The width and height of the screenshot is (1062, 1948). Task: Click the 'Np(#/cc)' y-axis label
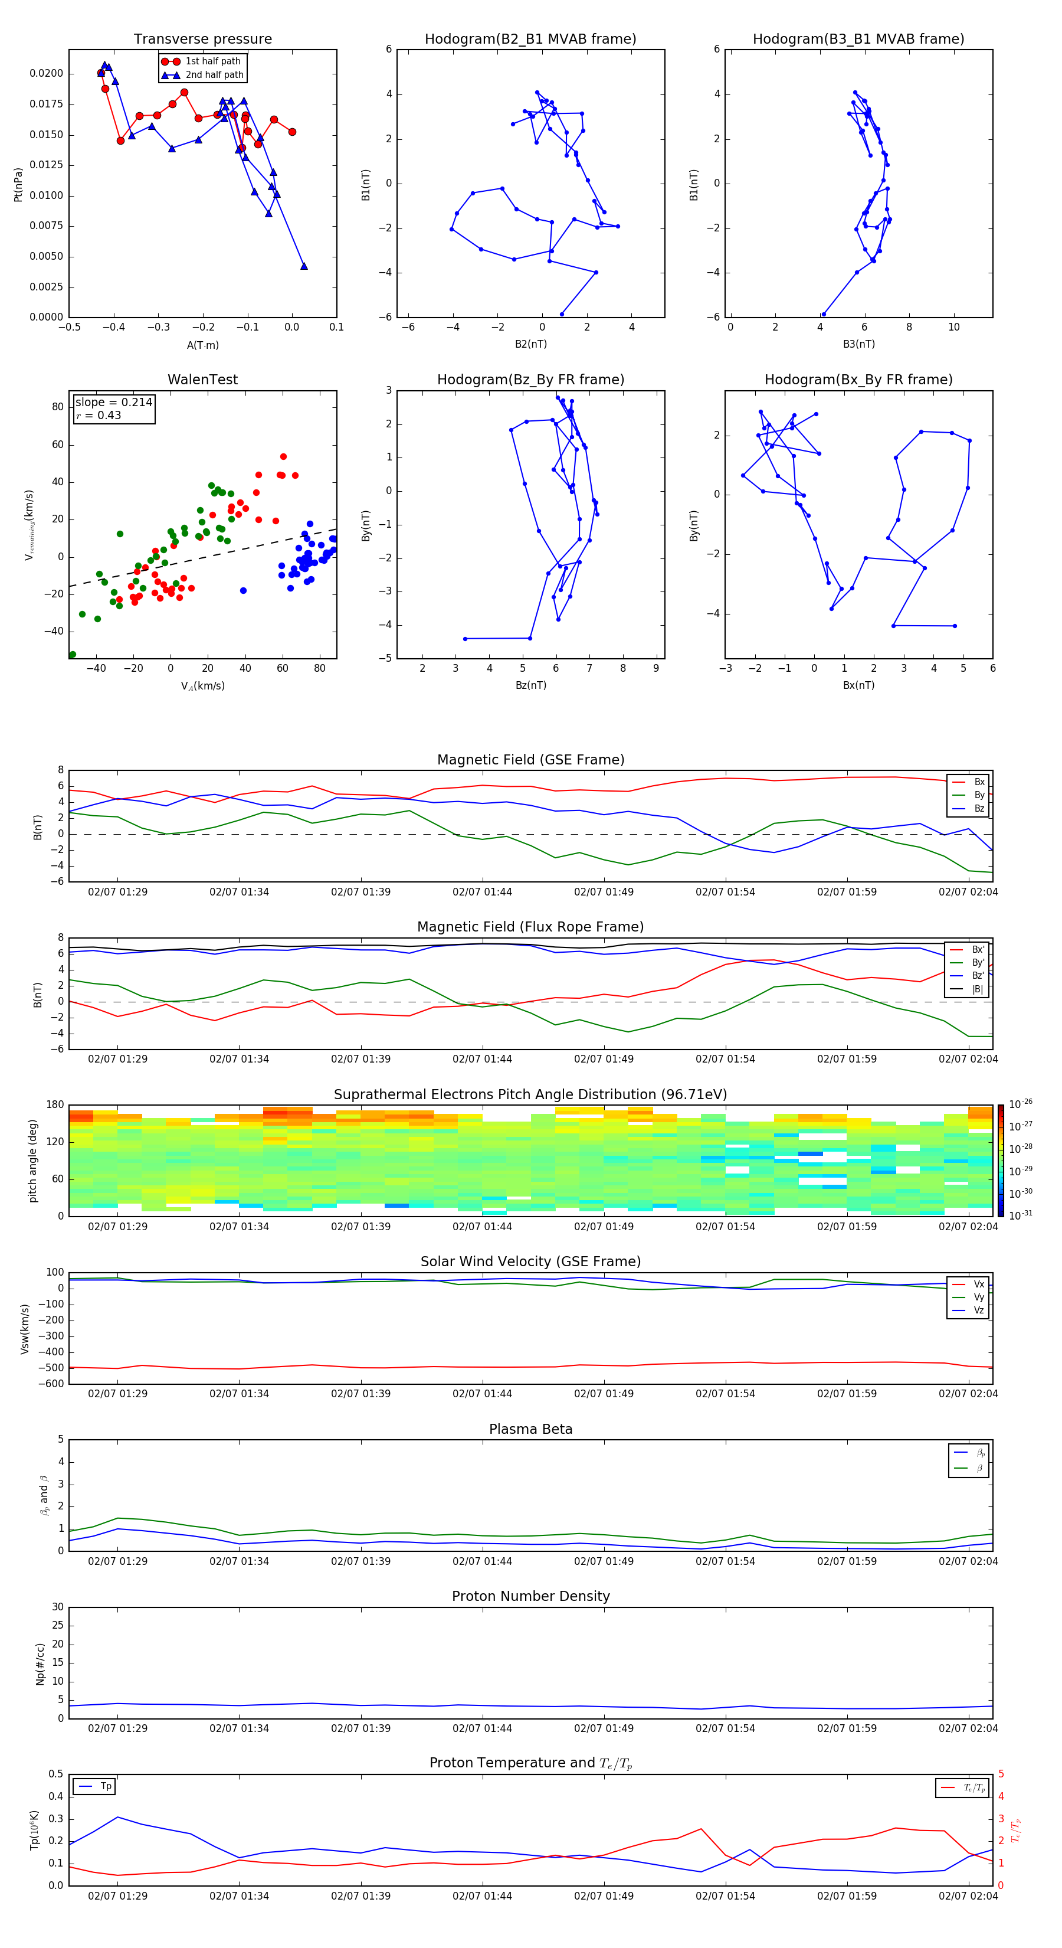coord(40,1663)
